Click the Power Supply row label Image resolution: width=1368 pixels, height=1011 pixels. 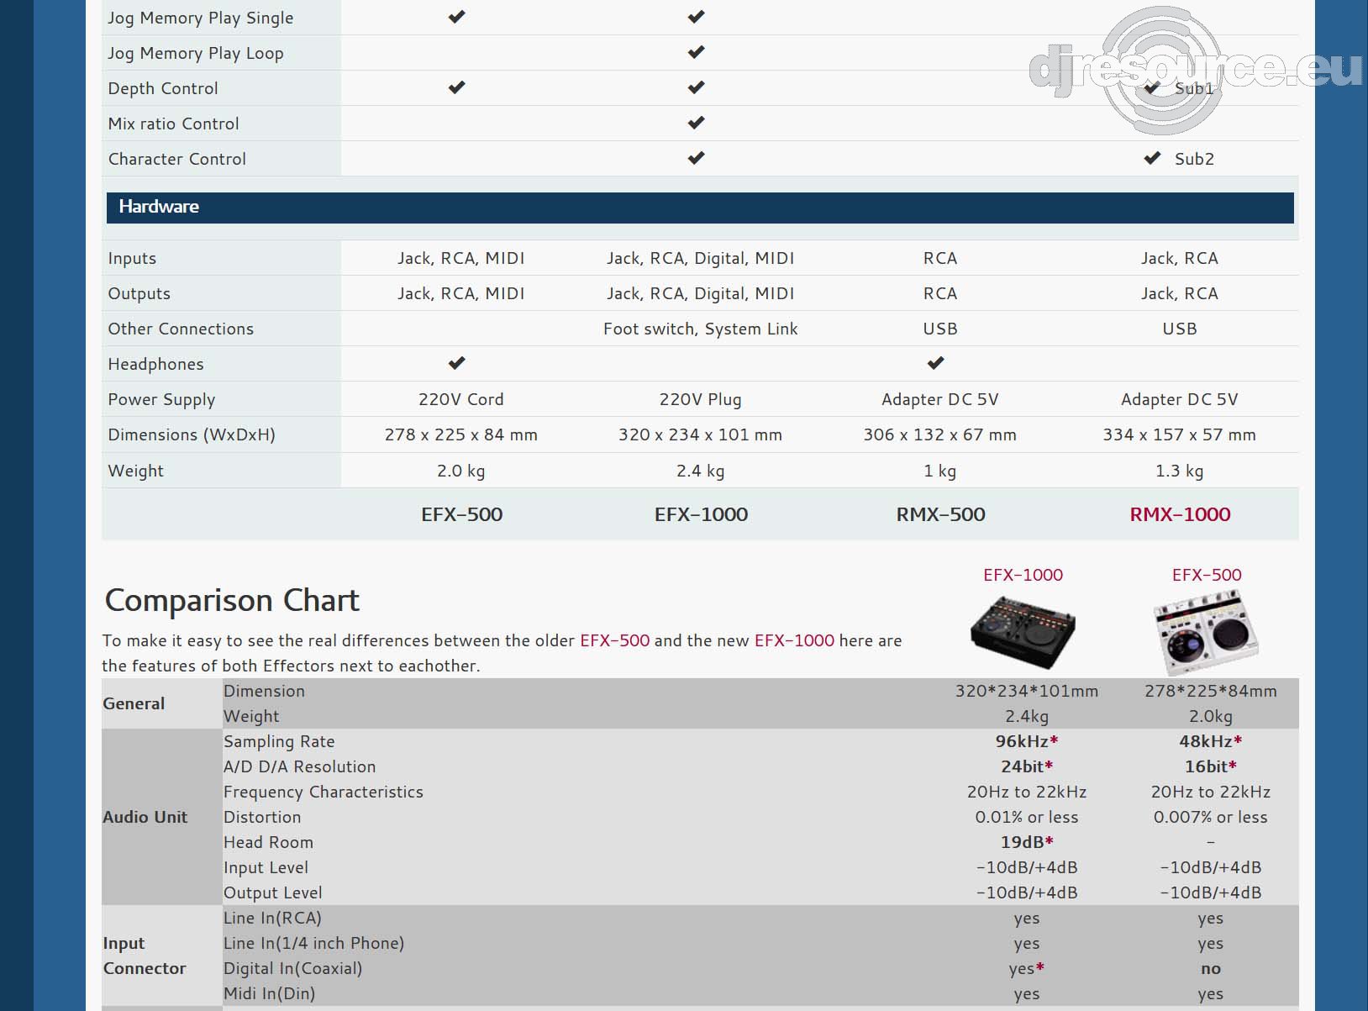click(161, 399)
